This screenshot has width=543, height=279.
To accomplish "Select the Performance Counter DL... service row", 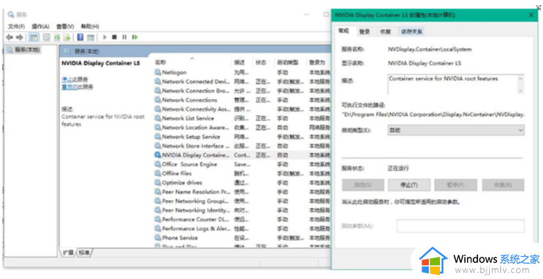I will pyautogui.click(x=242, y=219).
